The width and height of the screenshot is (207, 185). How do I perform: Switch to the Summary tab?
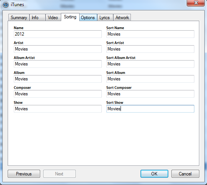[19, 18]
